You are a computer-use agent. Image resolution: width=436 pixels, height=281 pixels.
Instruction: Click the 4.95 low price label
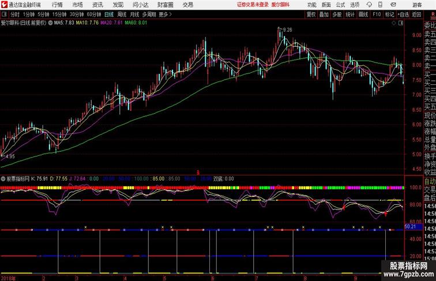[x=10, y=156]
